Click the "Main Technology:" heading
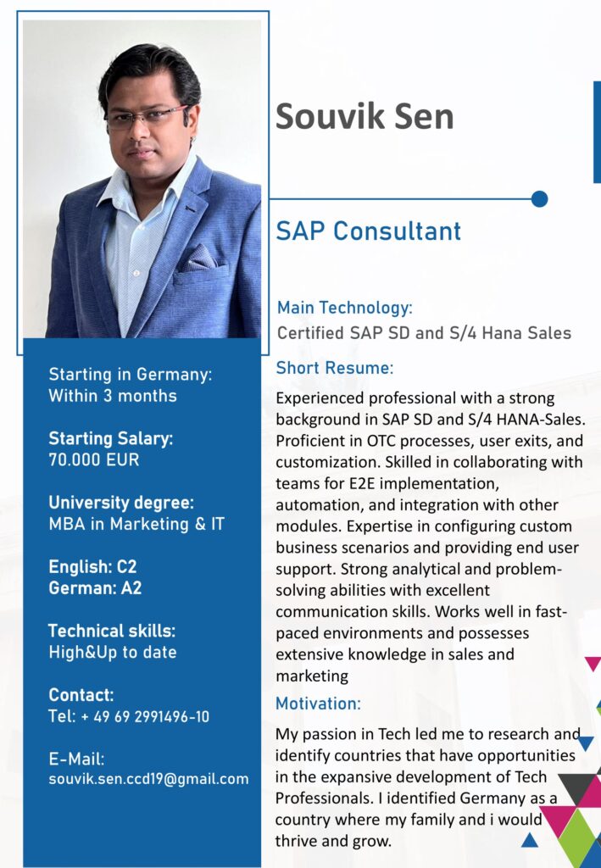Viewport: 601px width, 868px height. pos(345,308)
